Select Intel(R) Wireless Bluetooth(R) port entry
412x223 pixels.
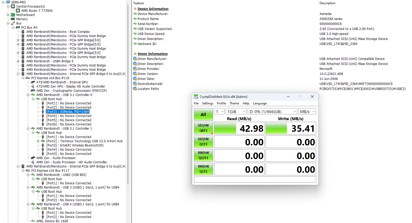pyautogui.click(x=75, y=145)
